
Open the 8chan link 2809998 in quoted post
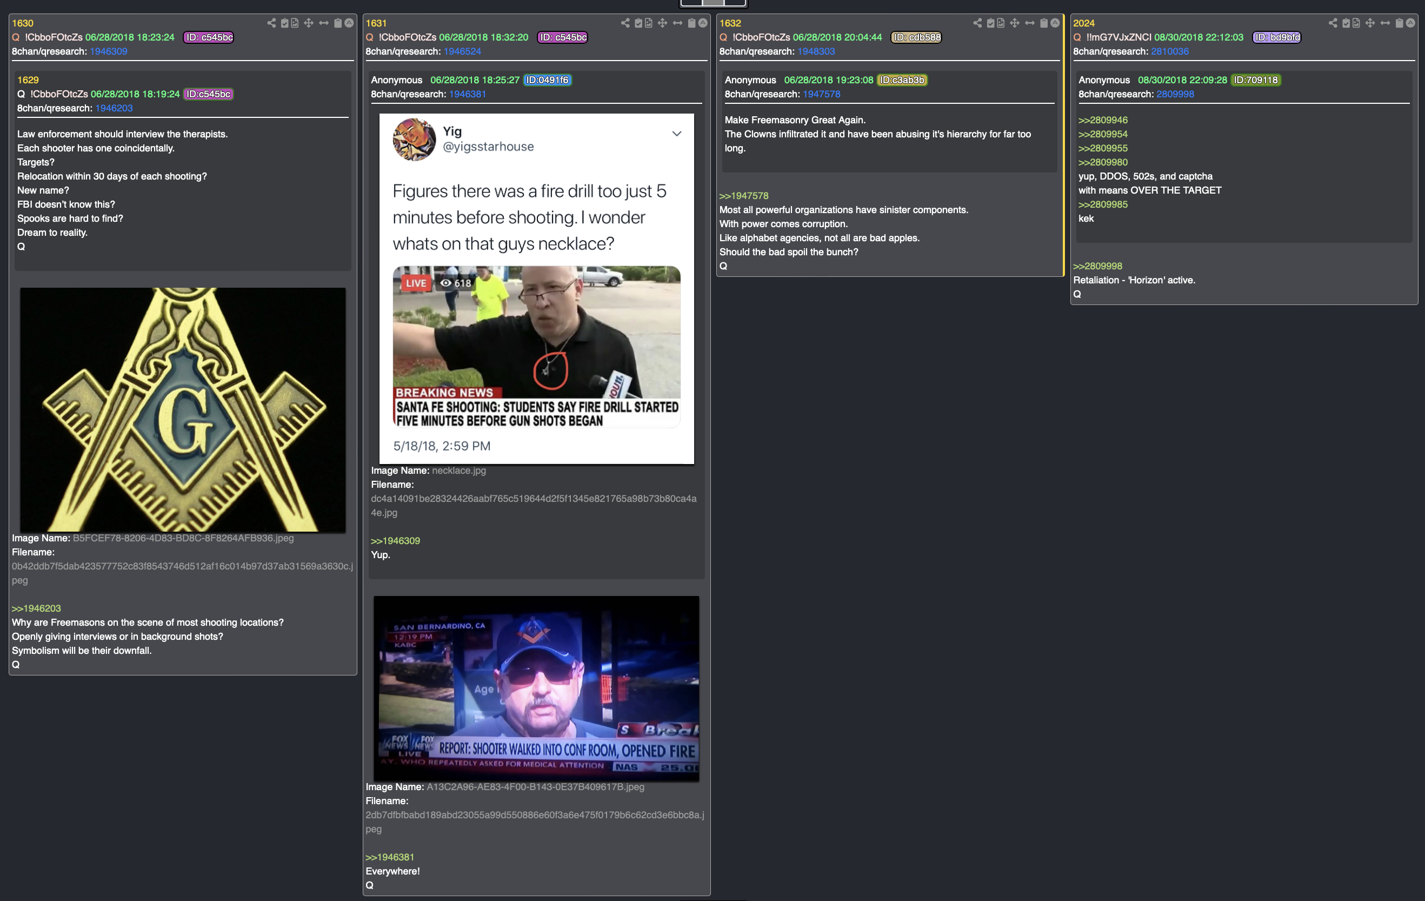click(x=1175, y=94)
